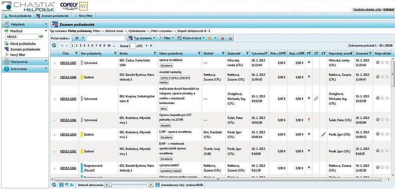This screenshot has width=395, height=189.
Task: Adjust the Interval obnovenia slider
Action: coord(111,185)
